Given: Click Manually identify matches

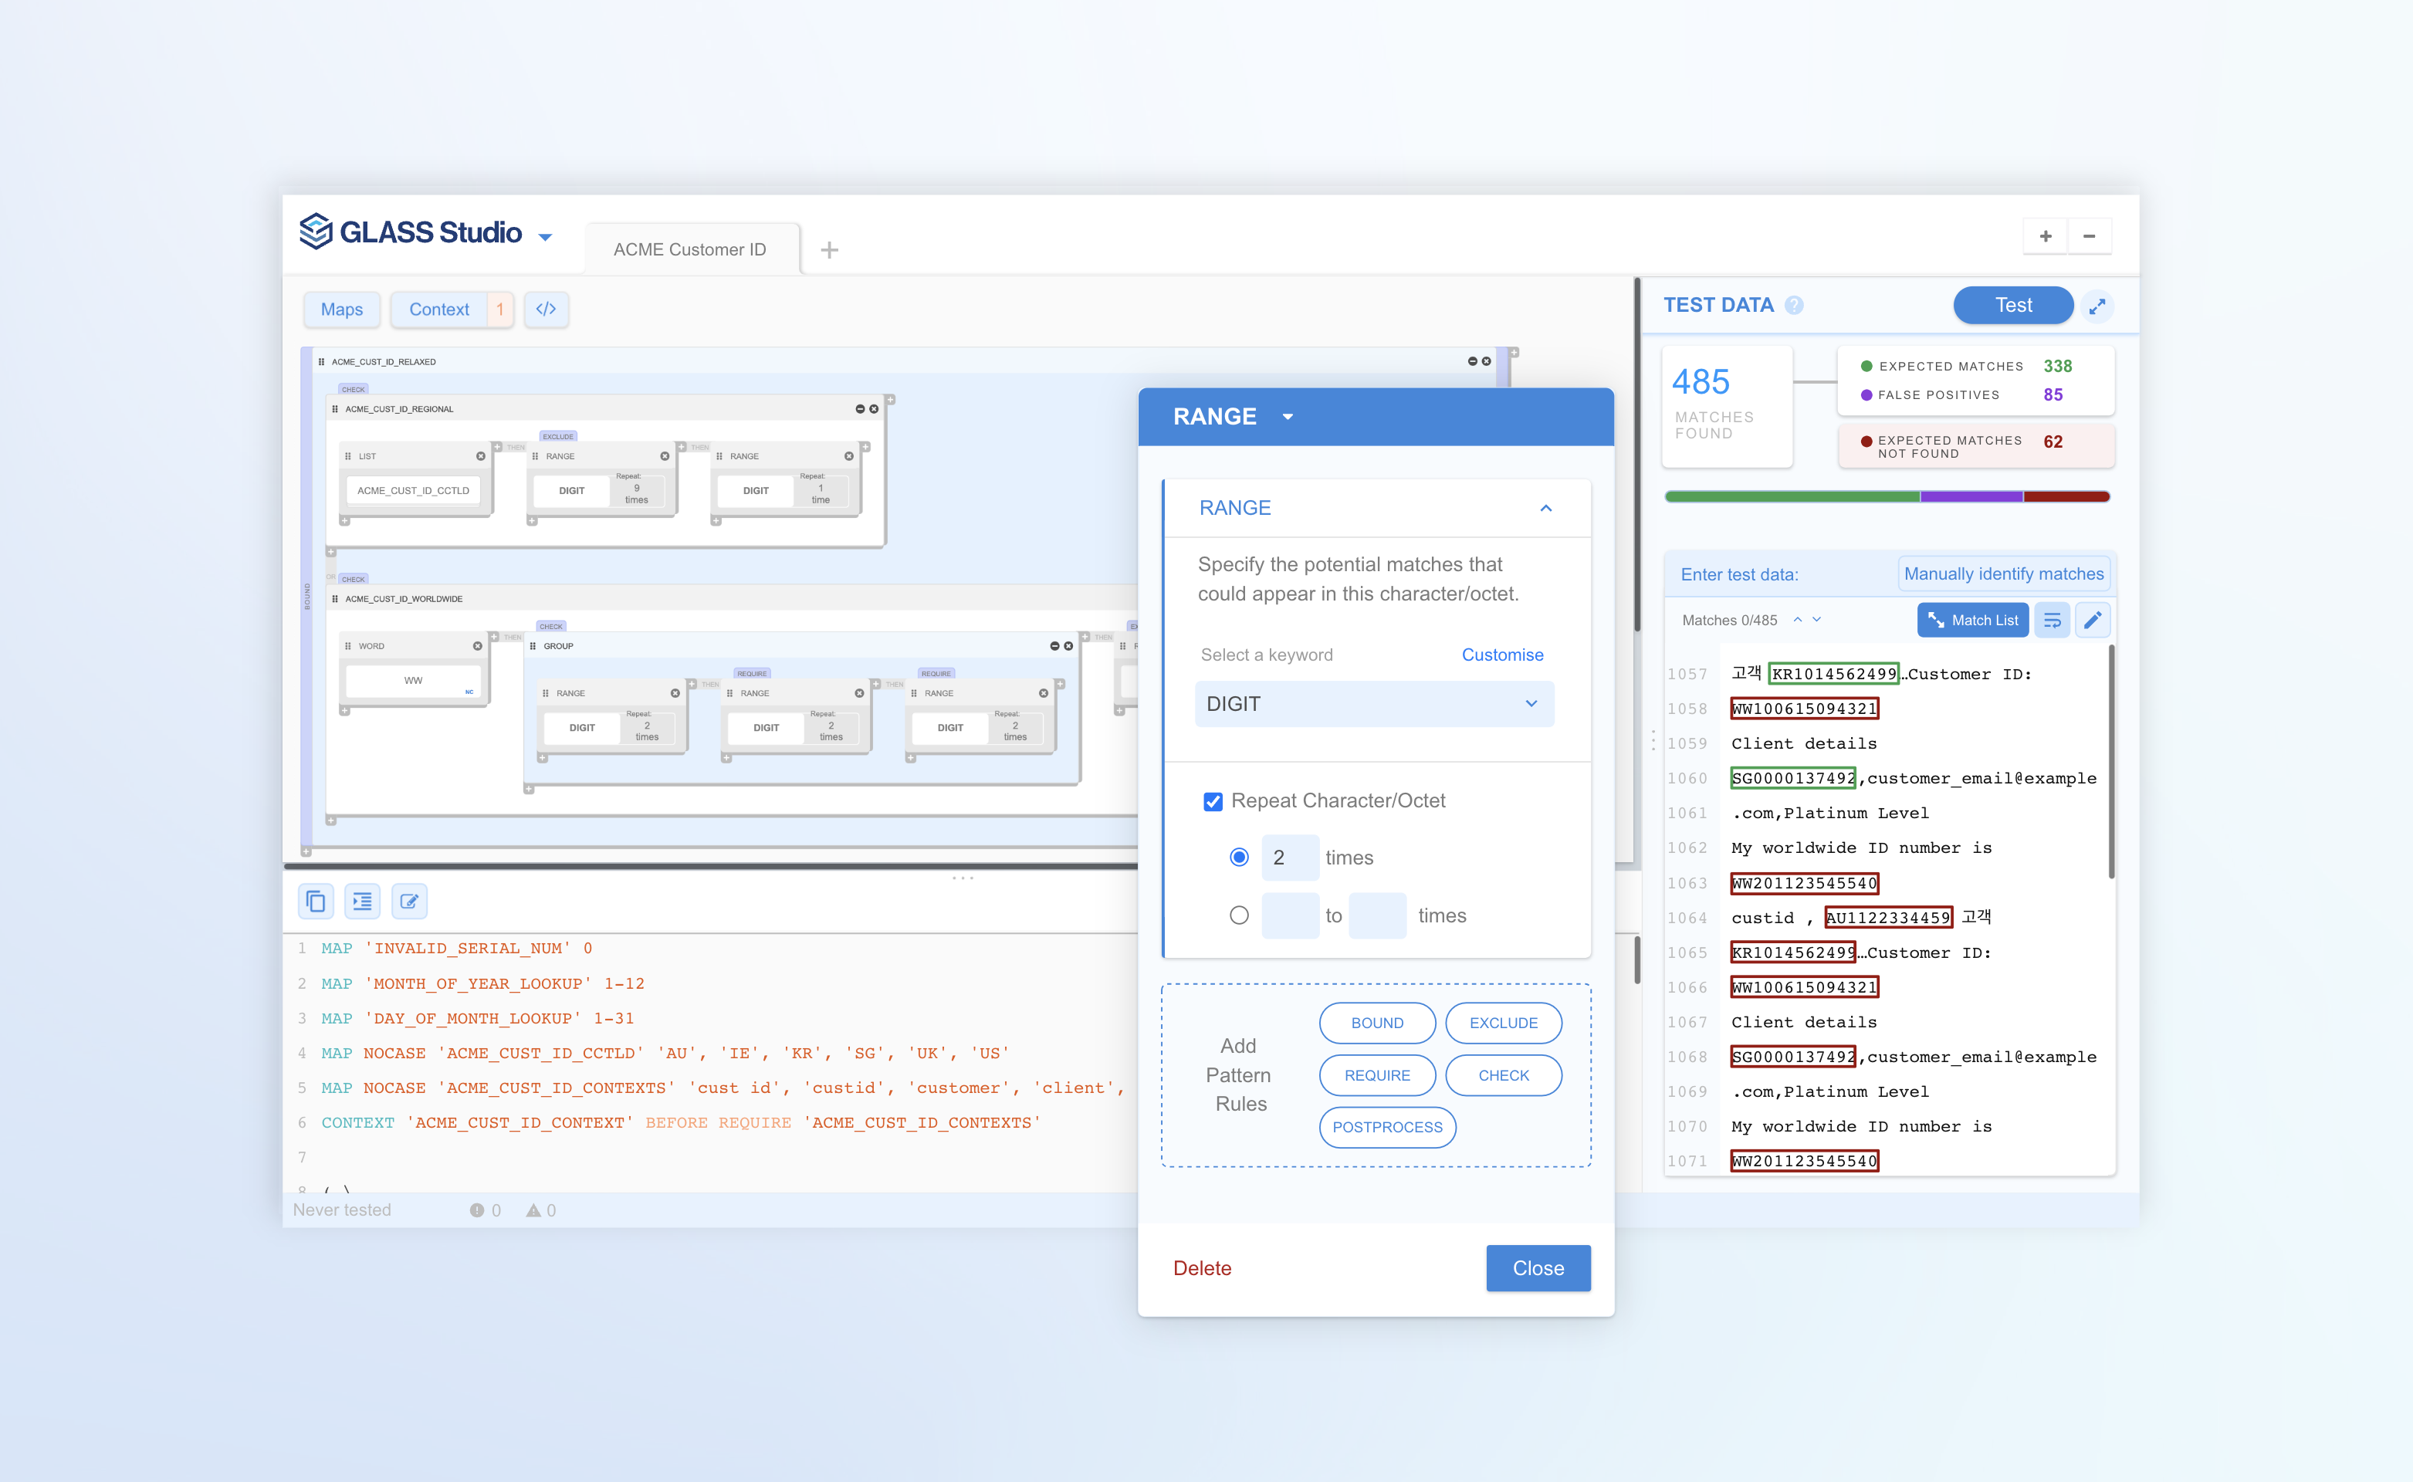Looking at the screenshot, I should 2003,574.
